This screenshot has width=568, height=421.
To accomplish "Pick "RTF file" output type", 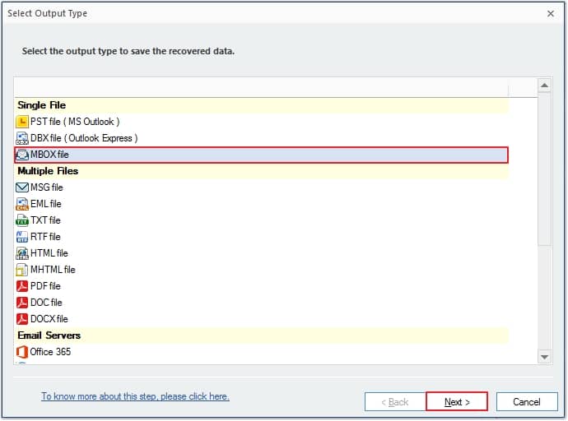I will pos(261,237).
